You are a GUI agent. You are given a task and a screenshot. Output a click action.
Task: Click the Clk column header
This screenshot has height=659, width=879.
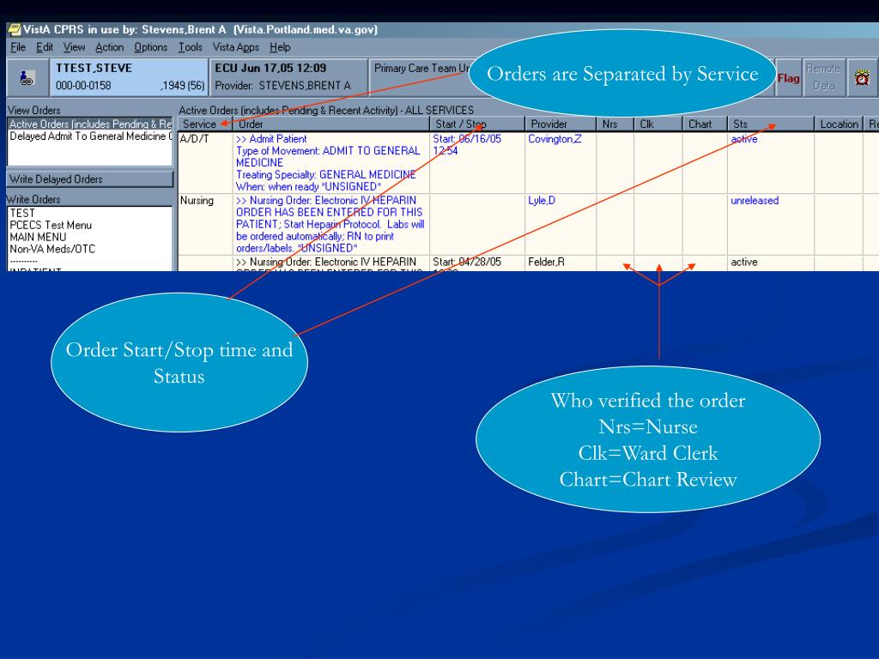click(658, 124)
